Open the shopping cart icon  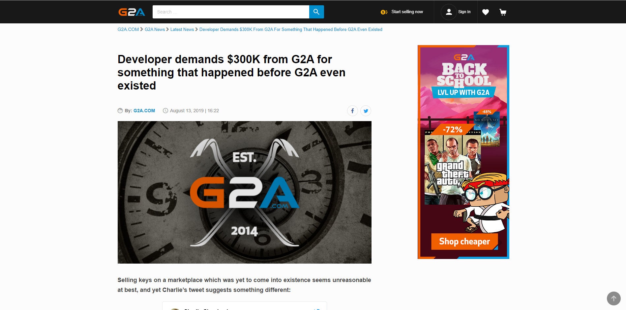[503, 12]
